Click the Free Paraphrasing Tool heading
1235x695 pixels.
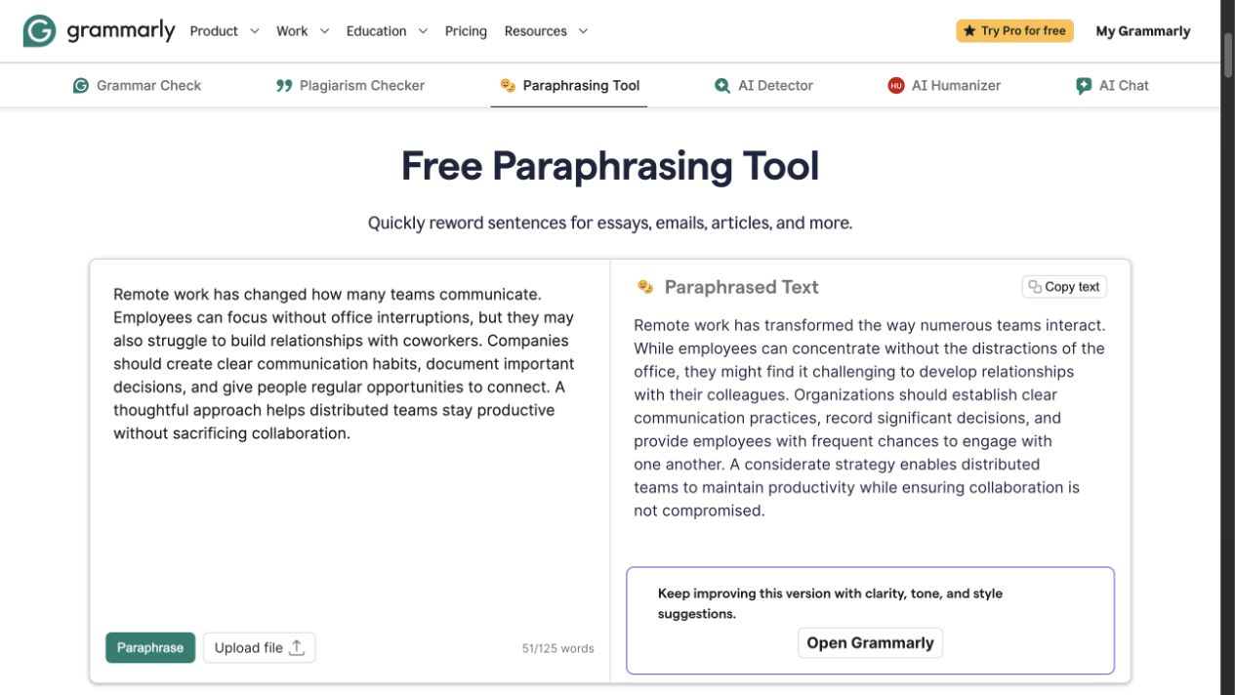(610, 166)
